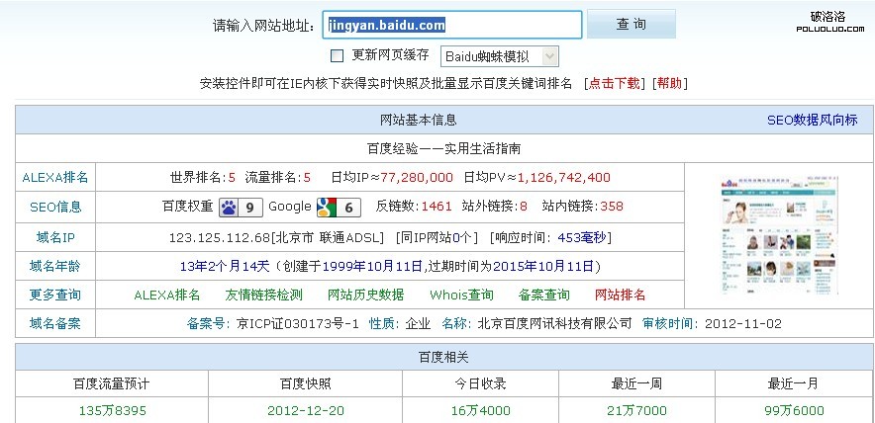Click the 查询 search button

pos(632,24)
